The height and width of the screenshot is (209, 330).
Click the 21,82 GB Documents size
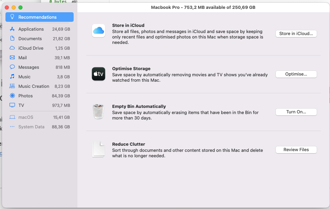[61, 39]
